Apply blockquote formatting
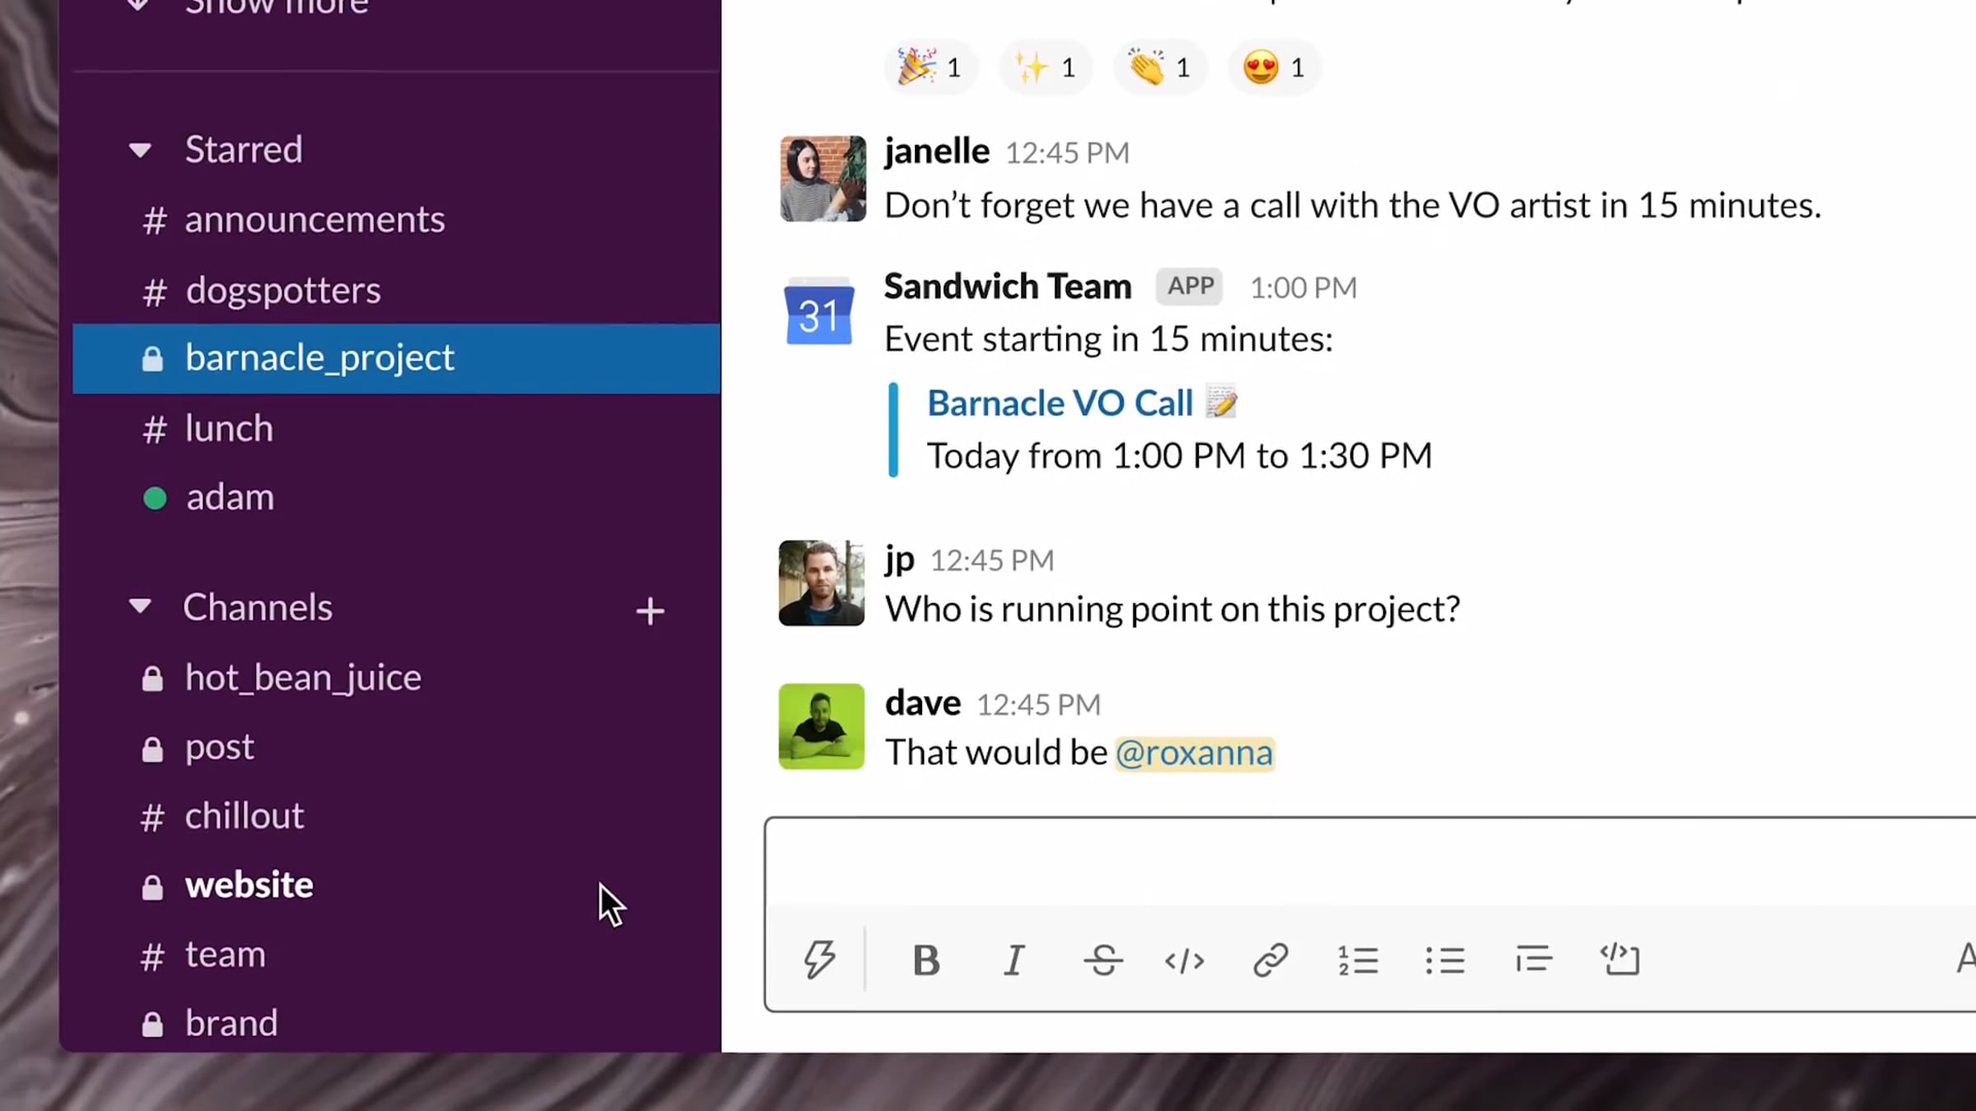Image resolution: width=1976 pixels, height=1111 pixels. pyautogui.click(x=1533, y=960)
